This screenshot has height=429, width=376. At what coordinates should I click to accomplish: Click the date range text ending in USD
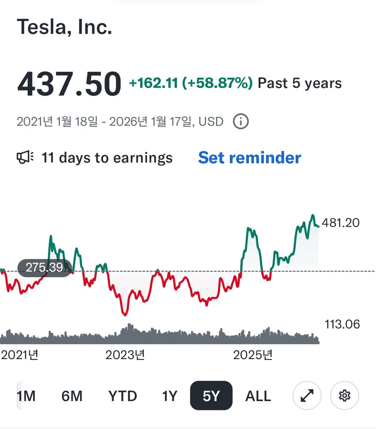120,122
